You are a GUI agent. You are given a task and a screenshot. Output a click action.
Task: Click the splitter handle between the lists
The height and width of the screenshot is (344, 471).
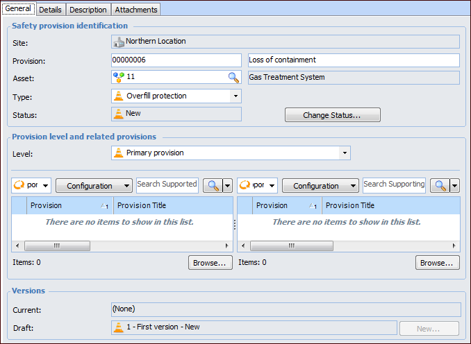click(235, 224)
